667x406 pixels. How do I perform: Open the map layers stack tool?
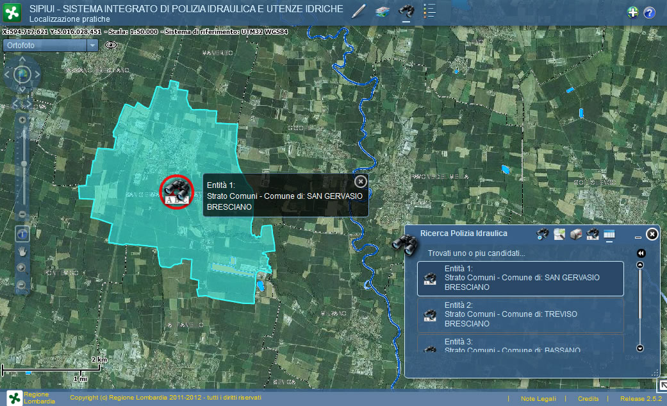tap(383, 12)
